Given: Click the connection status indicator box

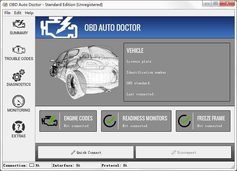Looking at the screenshot, I should tap(32, 165).
